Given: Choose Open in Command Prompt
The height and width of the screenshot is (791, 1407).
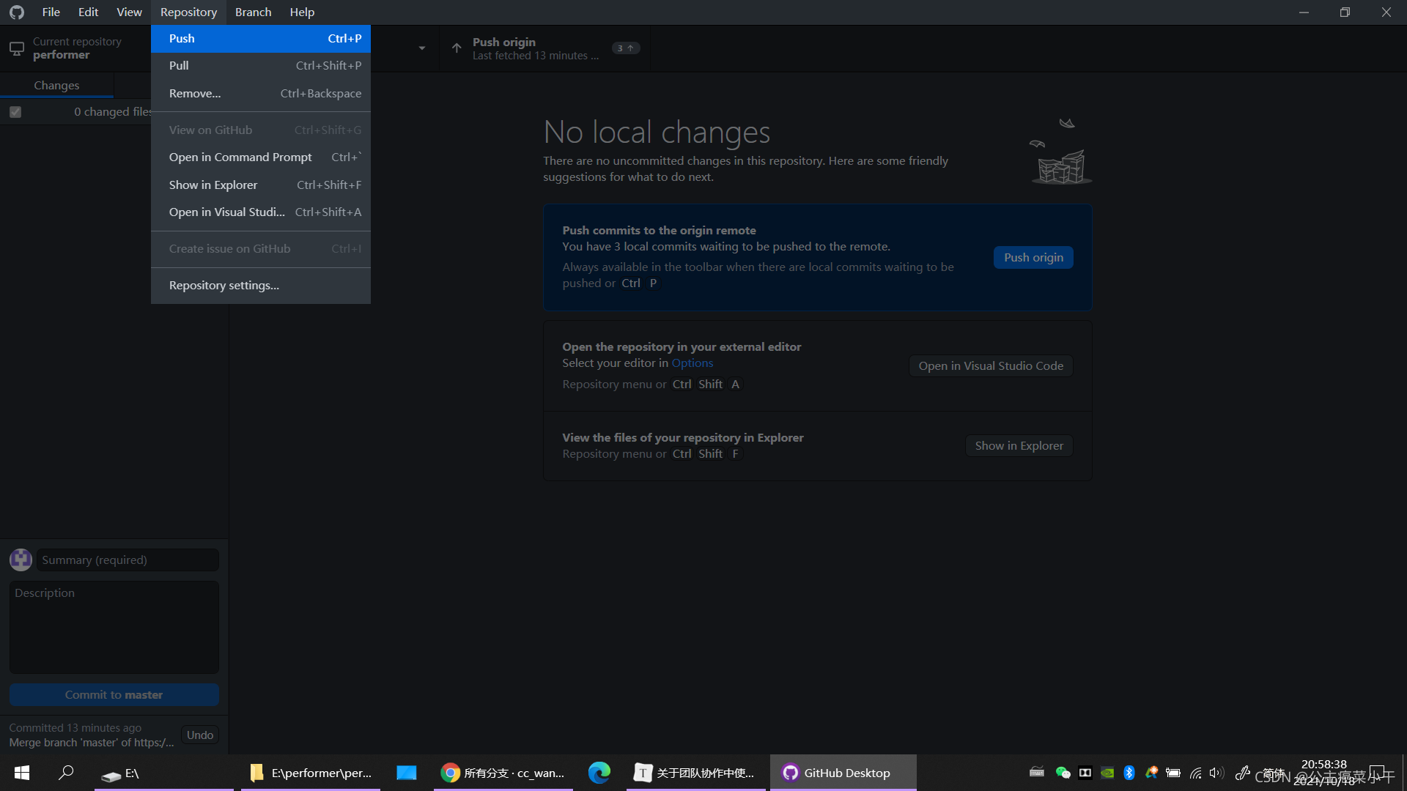Looking at the screenshot, I should 261,157.
